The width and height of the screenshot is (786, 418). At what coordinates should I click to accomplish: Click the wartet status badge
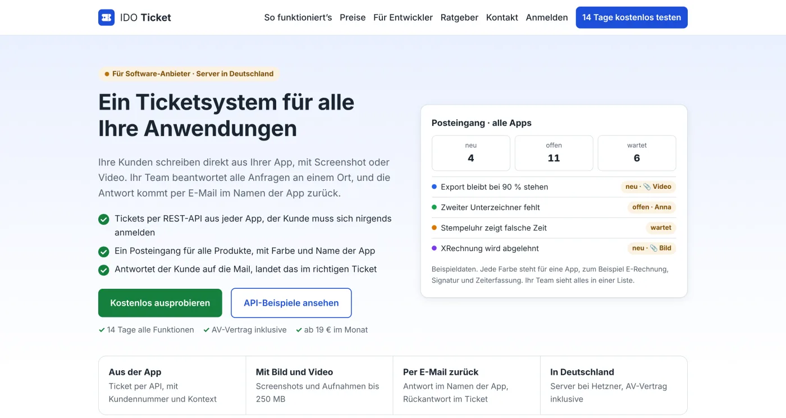(661, 228)
